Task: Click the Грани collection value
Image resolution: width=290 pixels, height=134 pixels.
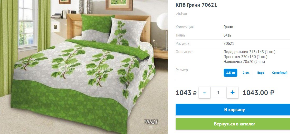Action: point(228,27)
